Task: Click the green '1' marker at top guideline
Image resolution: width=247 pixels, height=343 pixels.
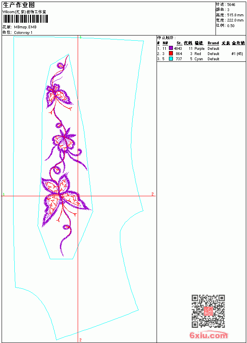Action: click(80, 37)
